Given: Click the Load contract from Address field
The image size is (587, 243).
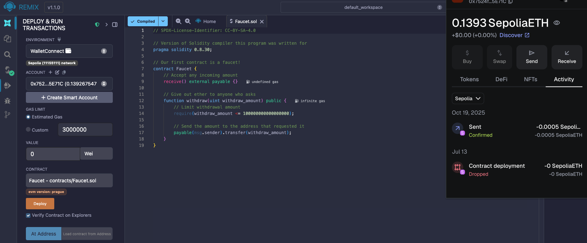Looking at the screenshot, I should (x=87, y=234).
